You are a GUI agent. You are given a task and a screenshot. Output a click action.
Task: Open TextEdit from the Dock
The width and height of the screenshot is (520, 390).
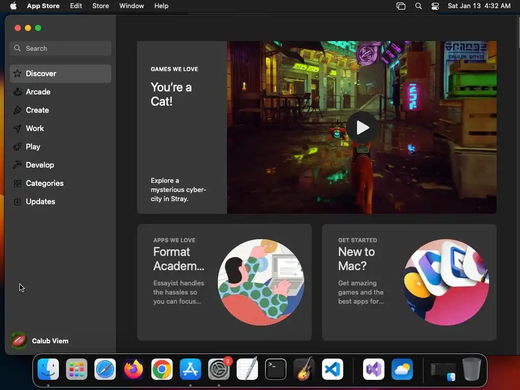[x=247, y=369]
